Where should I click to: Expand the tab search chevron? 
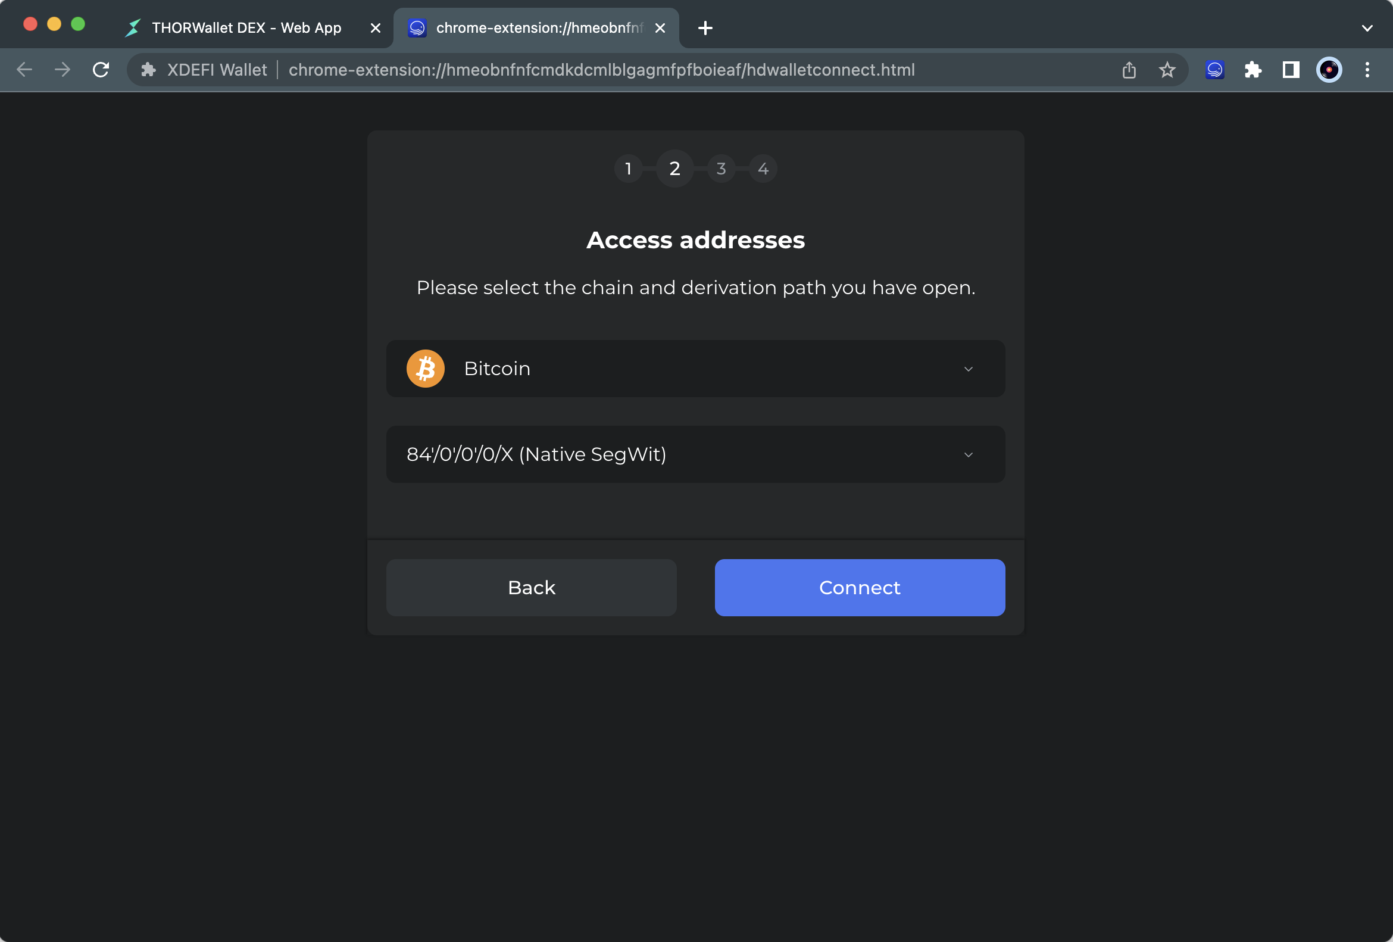(x=1367, y=27)
